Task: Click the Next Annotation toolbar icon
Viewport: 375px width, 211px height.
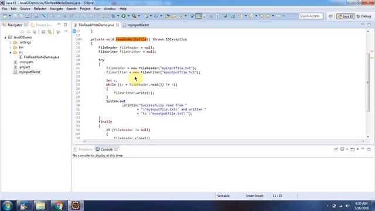Action: click(x=240, y=16)
